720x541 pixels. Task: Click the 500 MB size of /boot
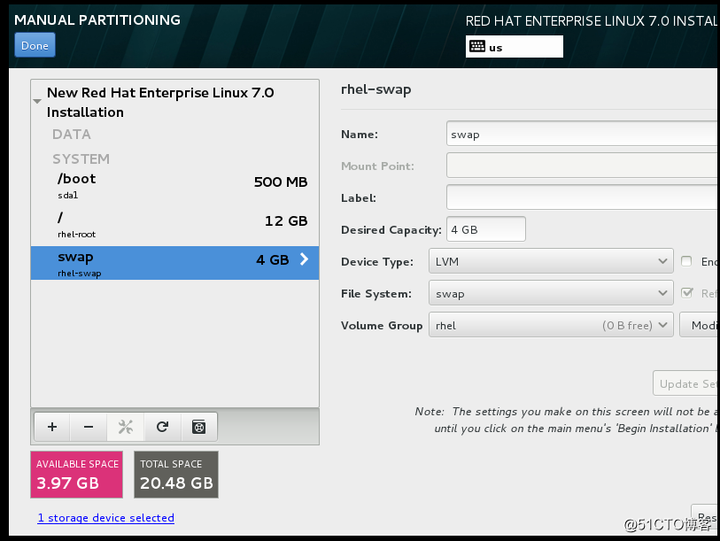(x=281, y=182)
